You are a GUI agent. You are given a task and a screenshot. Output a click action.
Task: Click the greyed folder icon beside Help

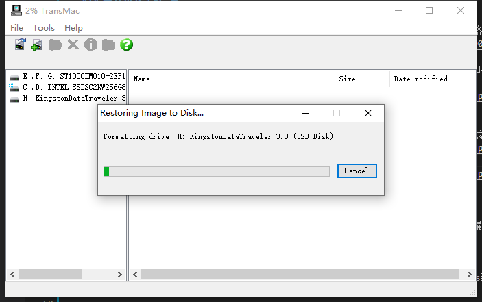(108, 45)
